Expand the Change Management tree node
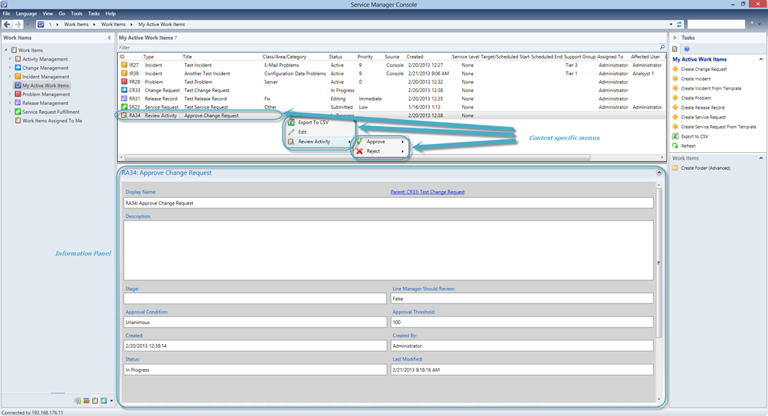 (10, 67)
